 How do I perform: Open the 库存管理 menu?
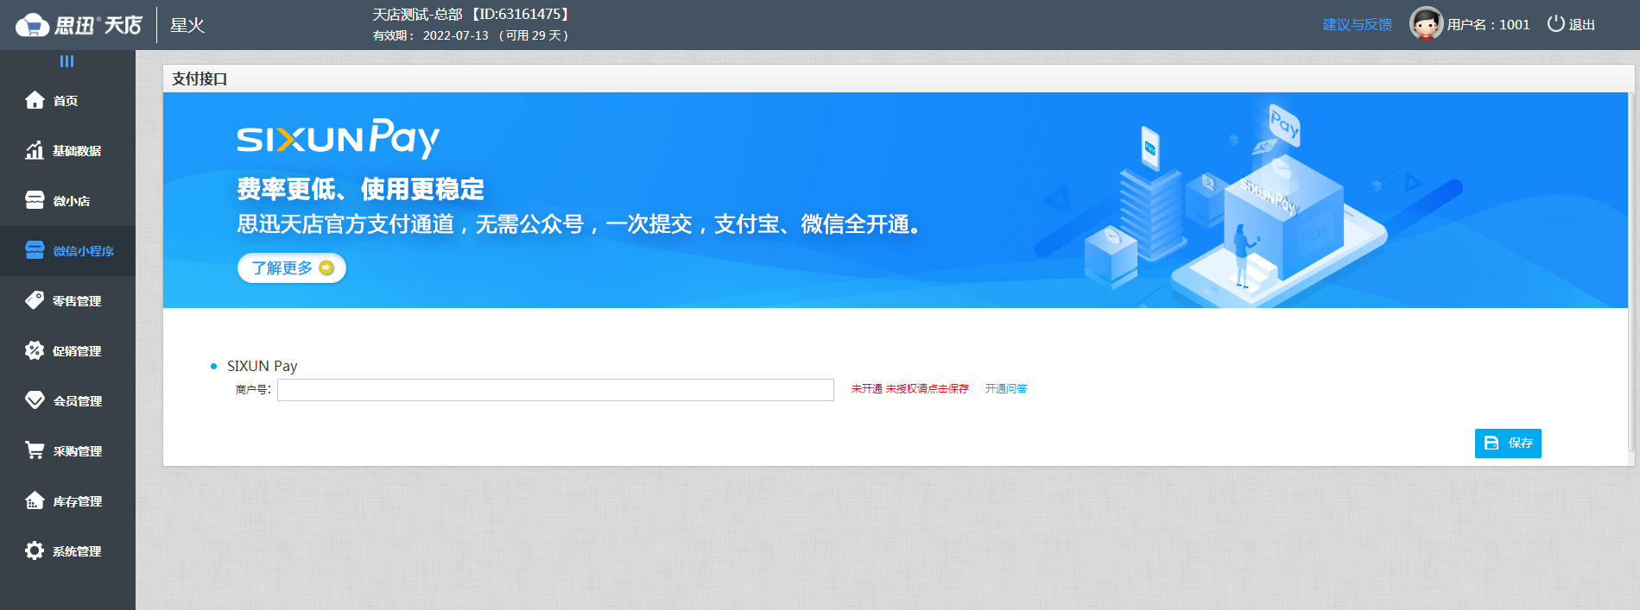67,500
